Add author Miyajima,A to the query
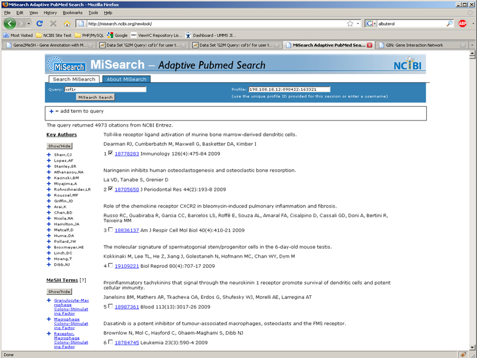477x358 pixels. [x=49, y=184]
